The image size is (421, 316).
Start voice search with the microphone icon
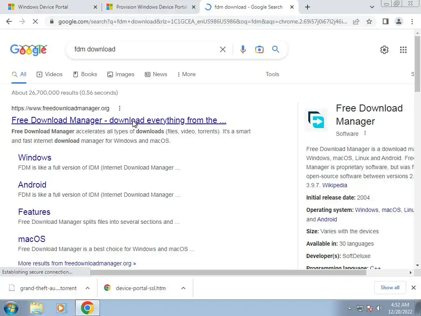[x=243, y=49]
